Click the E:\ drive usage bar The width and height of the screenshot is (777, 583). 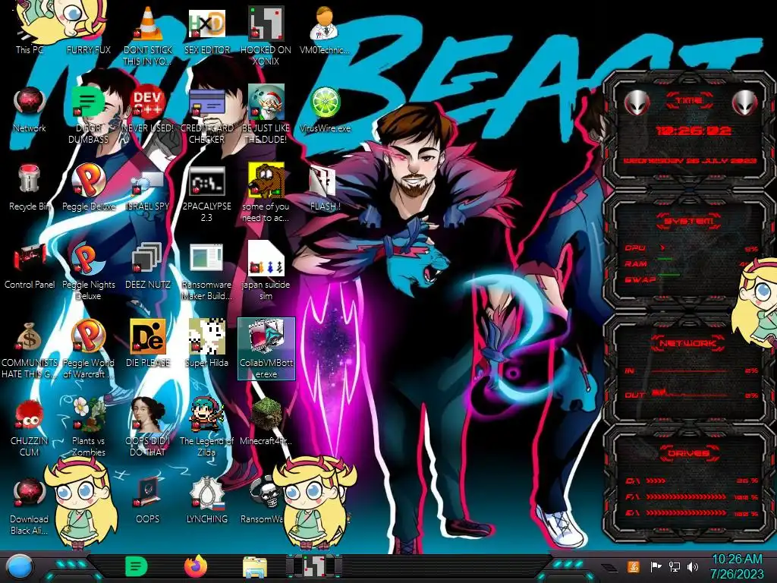pyautogui.click(x=692, y=513)
